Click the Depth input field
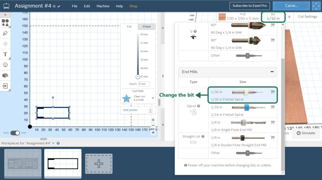 pyautogui.click(x=144, y=84)
